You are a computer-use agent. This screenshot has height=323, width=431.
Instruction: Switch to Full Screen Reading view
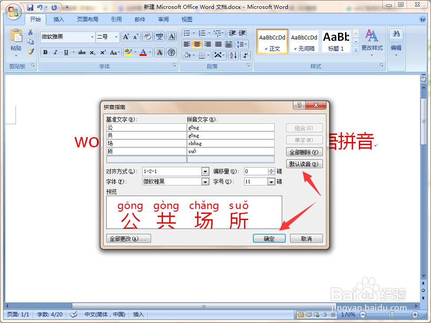tap(309, 315)
